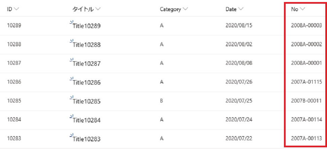Click the new-item icon beside Title10288
Screen dimensions: 327x149
(72, 40)
